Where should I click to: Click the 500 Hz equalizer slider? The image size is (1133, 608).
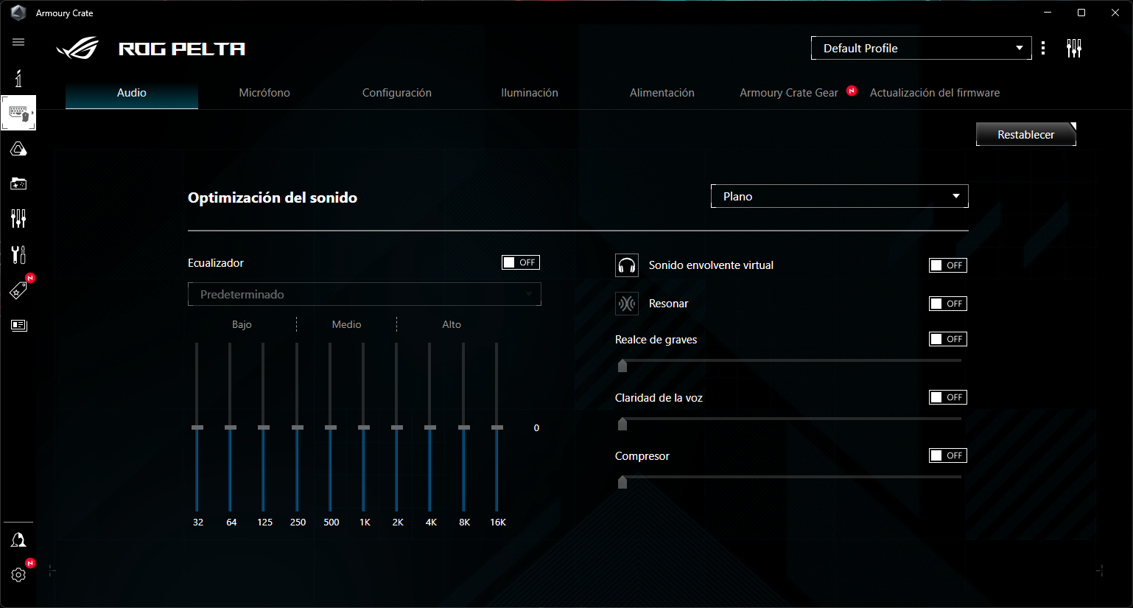point(331,427)
